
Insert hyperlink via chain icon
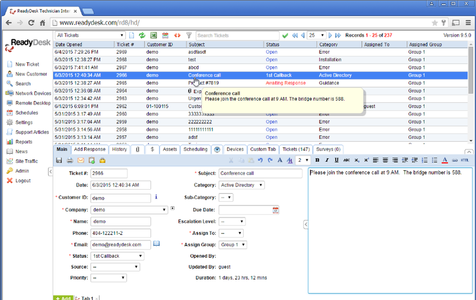pyautogui.click(x=455, y=160)
